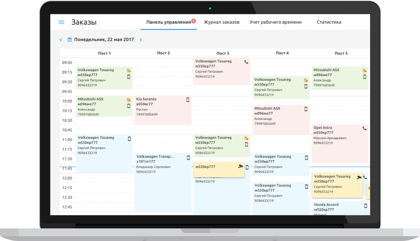Click phone icon beside yellow Touareg card in Пост 5

point(365,177)
